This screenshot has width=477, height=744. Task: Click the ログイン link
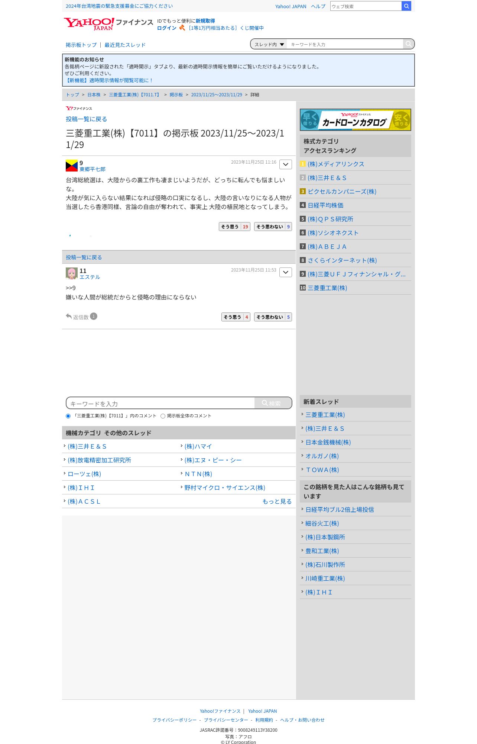coord(167,28)
